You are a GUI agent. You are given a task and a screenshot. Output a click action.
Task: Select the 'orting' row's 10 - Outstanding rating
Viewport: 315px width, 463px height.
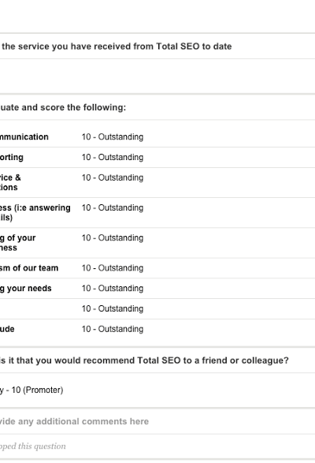113,158
